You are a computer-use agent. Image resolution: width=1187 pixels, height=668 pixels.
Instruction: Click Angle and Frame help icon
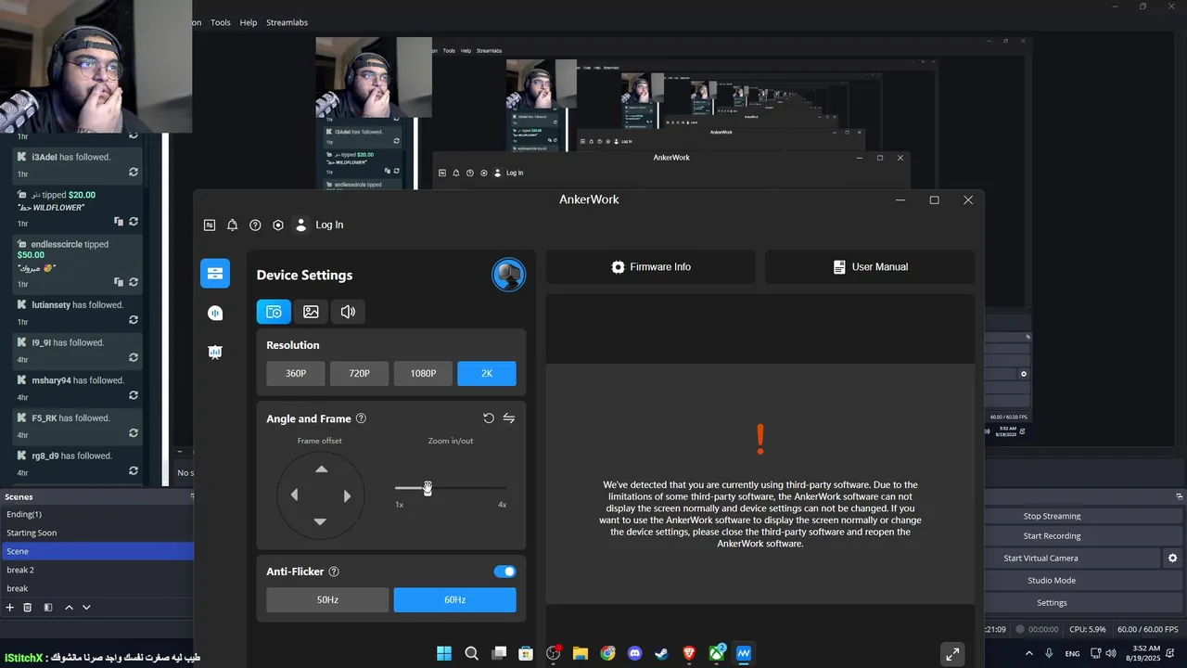(x=361, y=418)
